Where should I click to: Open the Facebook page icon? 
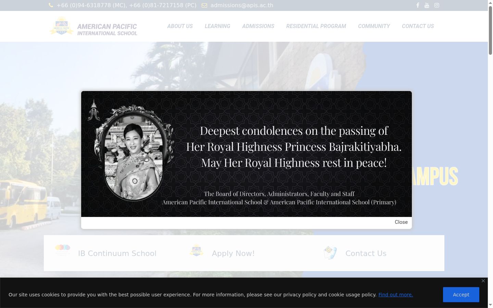pos(418,5)
